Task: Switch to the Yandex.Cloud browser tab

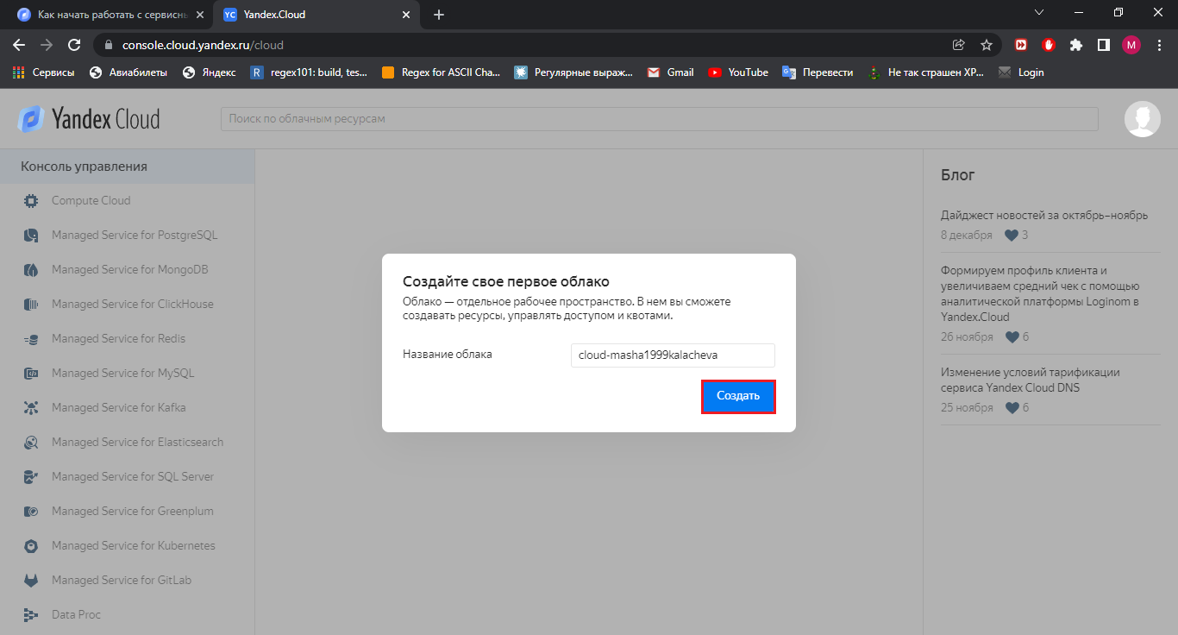Action: tap(316, 15)
